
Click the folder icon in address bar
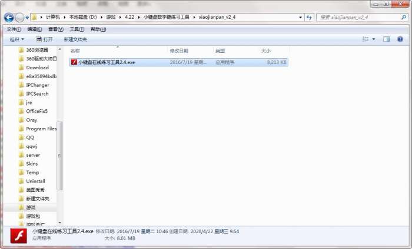point(34,17)
